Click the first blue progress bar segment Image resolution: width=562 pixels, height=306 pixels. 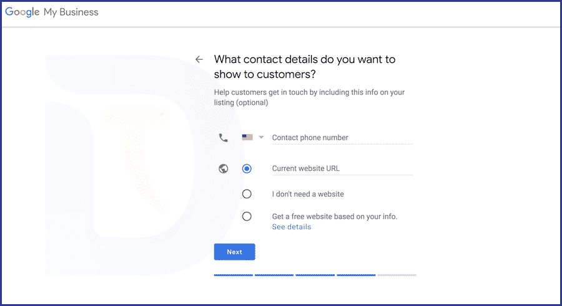pos(234,275)
